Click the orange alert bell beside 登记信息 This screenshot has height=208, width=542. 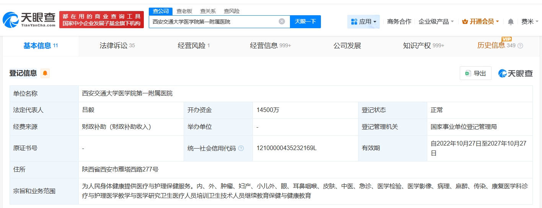pyautogui.click(x=45, y=73)
